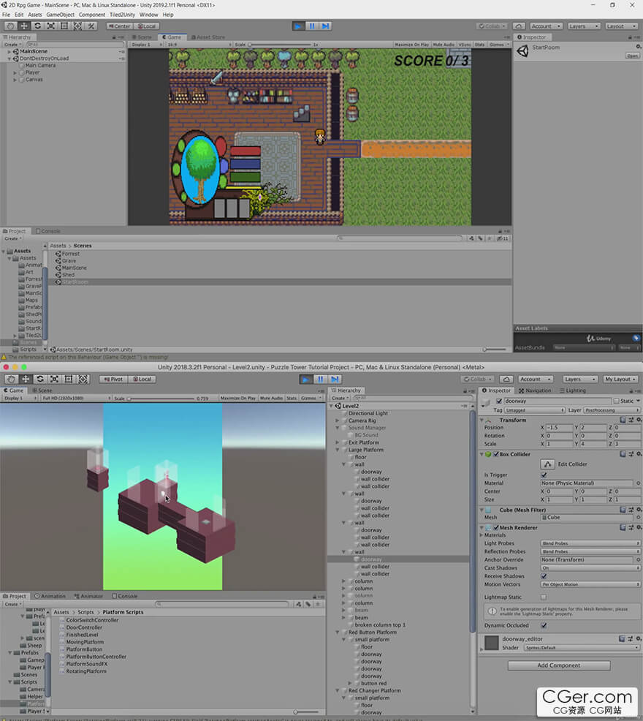Select the Hand tool in top Unity toolbar
The image size is (643, 721).
coord(10,26)
